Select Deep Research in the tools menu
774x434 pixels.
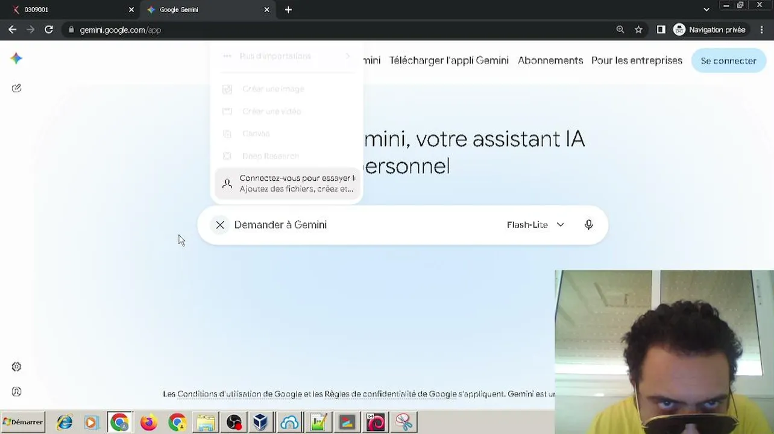click(x=287, y=156)
